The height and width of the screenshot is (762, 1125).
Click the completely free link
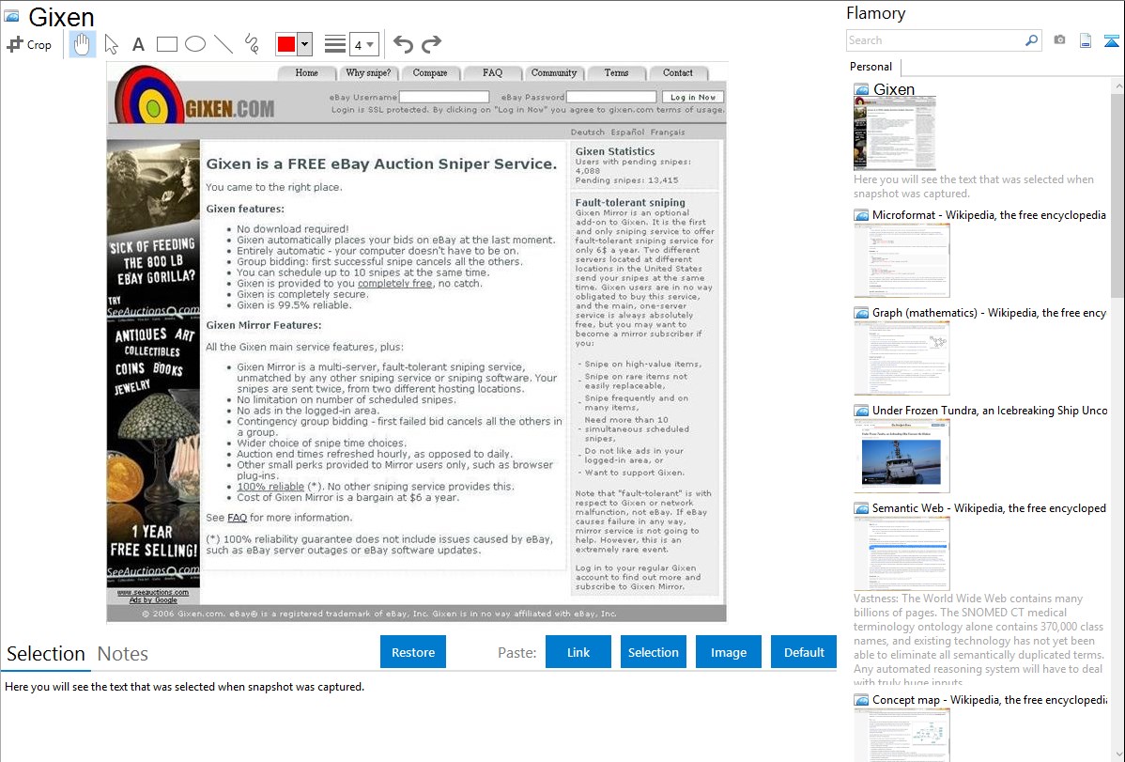click(394, 284)
